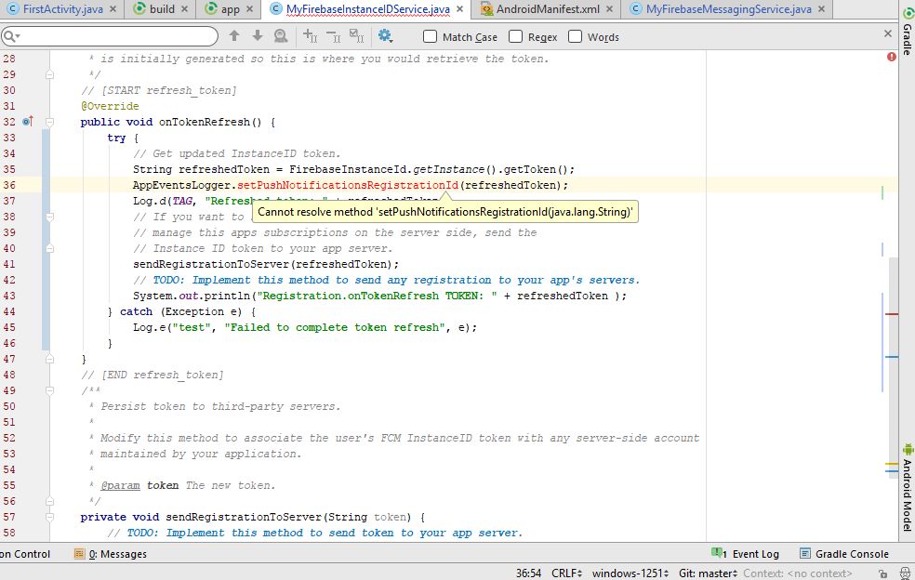
Task: Collapse comment fold marker at line 29
Action: pos(49,74)
